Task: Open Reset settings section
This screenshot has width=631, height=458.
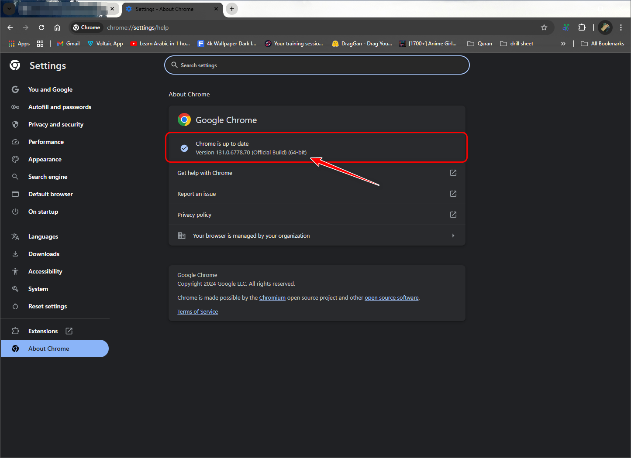Action: [x=48, y=306]
